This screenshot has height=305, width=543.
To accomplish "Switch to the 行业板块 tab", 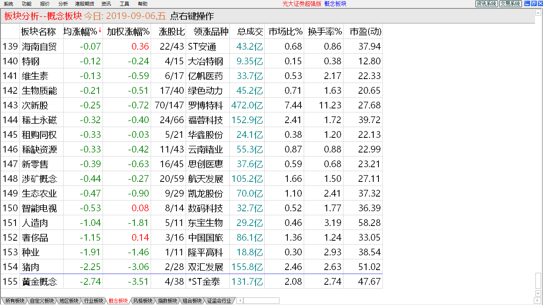I will tap(94, 301).
